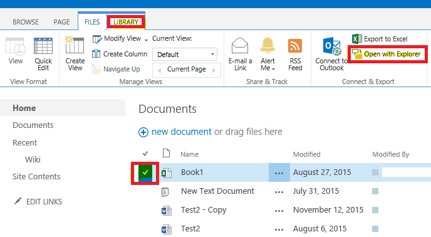This screenshot has width=431, height=237.
Task: Switch to the LIBRARY ribbon tab
Action: (x=126, y=22)
